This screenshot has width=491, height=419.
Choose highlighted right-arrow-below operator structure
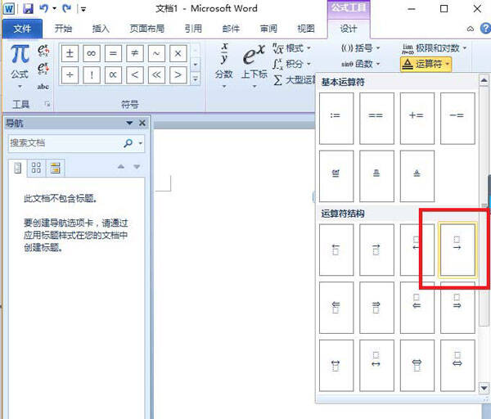click(457, 250)
